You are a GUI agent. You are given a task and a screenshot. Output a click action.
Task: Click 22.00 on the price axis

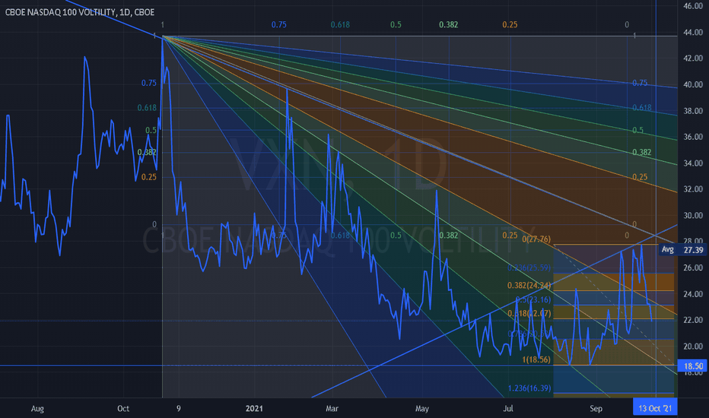(x=693, y=321)
